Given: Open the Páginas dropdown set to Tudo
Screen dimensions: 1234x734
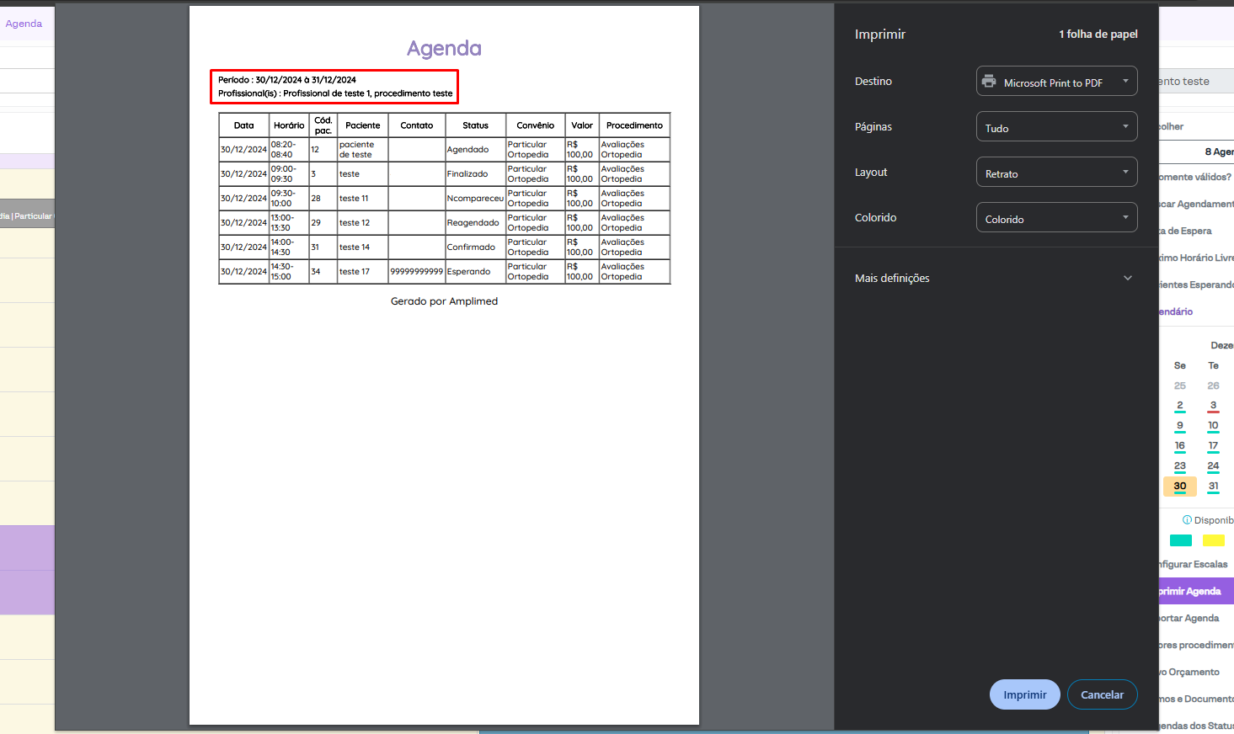Looking at the screenshot, I should (1056, 127).
